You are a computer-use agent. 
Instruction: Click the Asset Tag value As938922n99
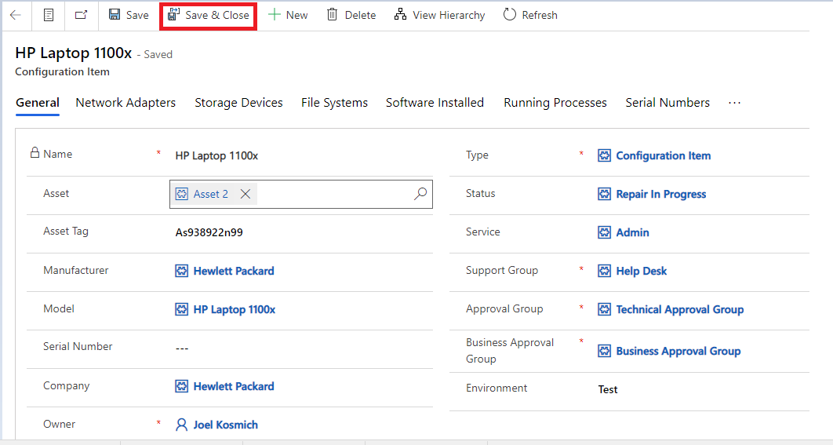click(209, 232)
